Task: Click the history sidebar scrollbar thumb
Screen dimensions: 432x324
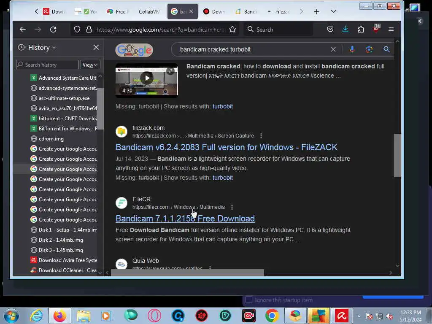Action: pyautogui.click(x=100, y=109)
